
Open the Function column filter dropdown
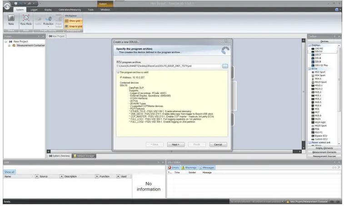[118, 176]
